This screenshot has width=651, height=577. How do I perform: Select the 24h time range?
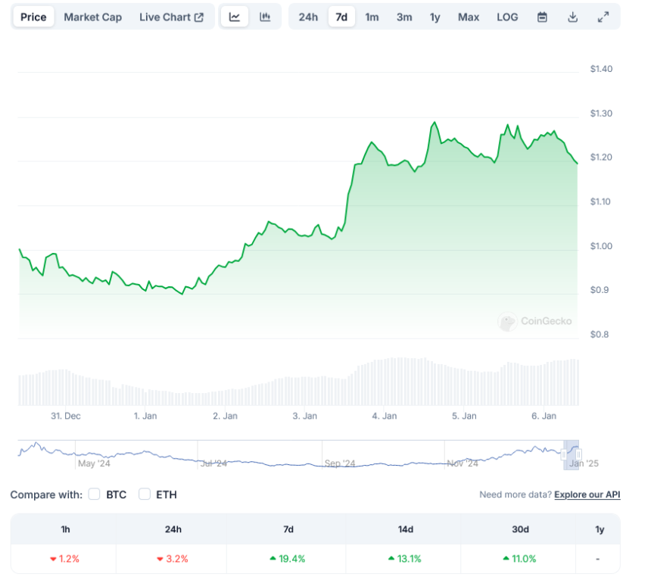point(308,17)
